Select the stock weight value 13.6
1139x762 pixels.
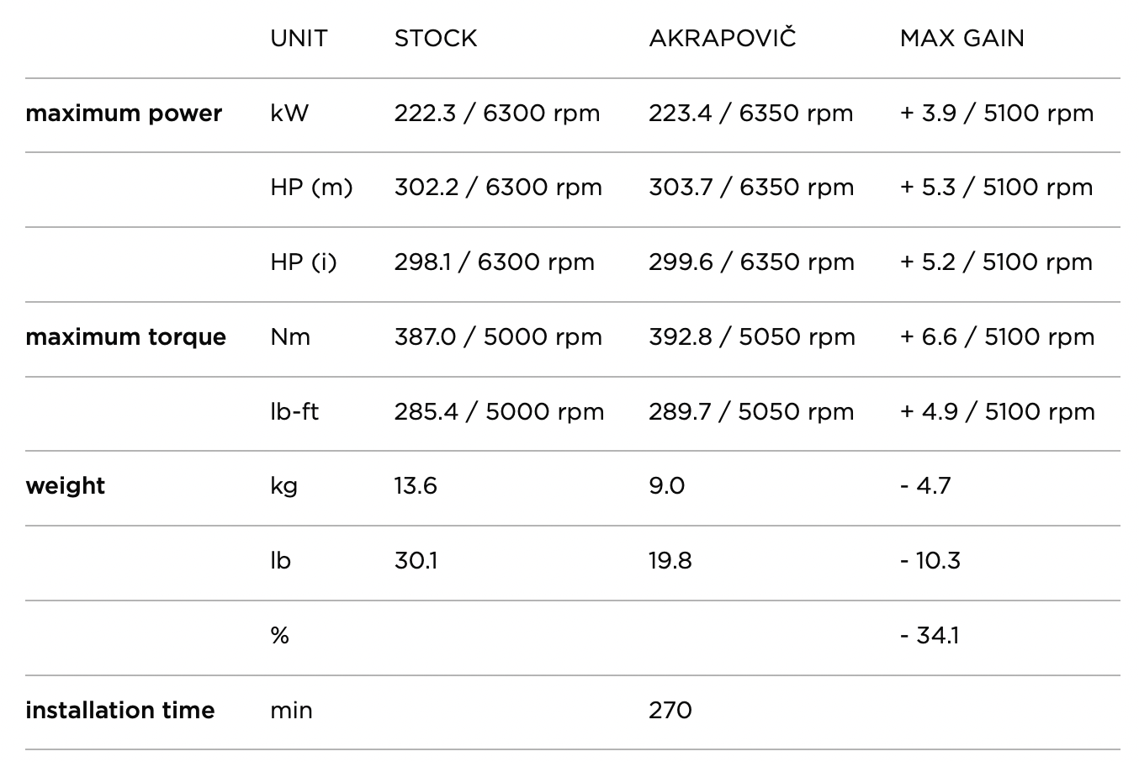pyautogui.click(x=416, y=486)
